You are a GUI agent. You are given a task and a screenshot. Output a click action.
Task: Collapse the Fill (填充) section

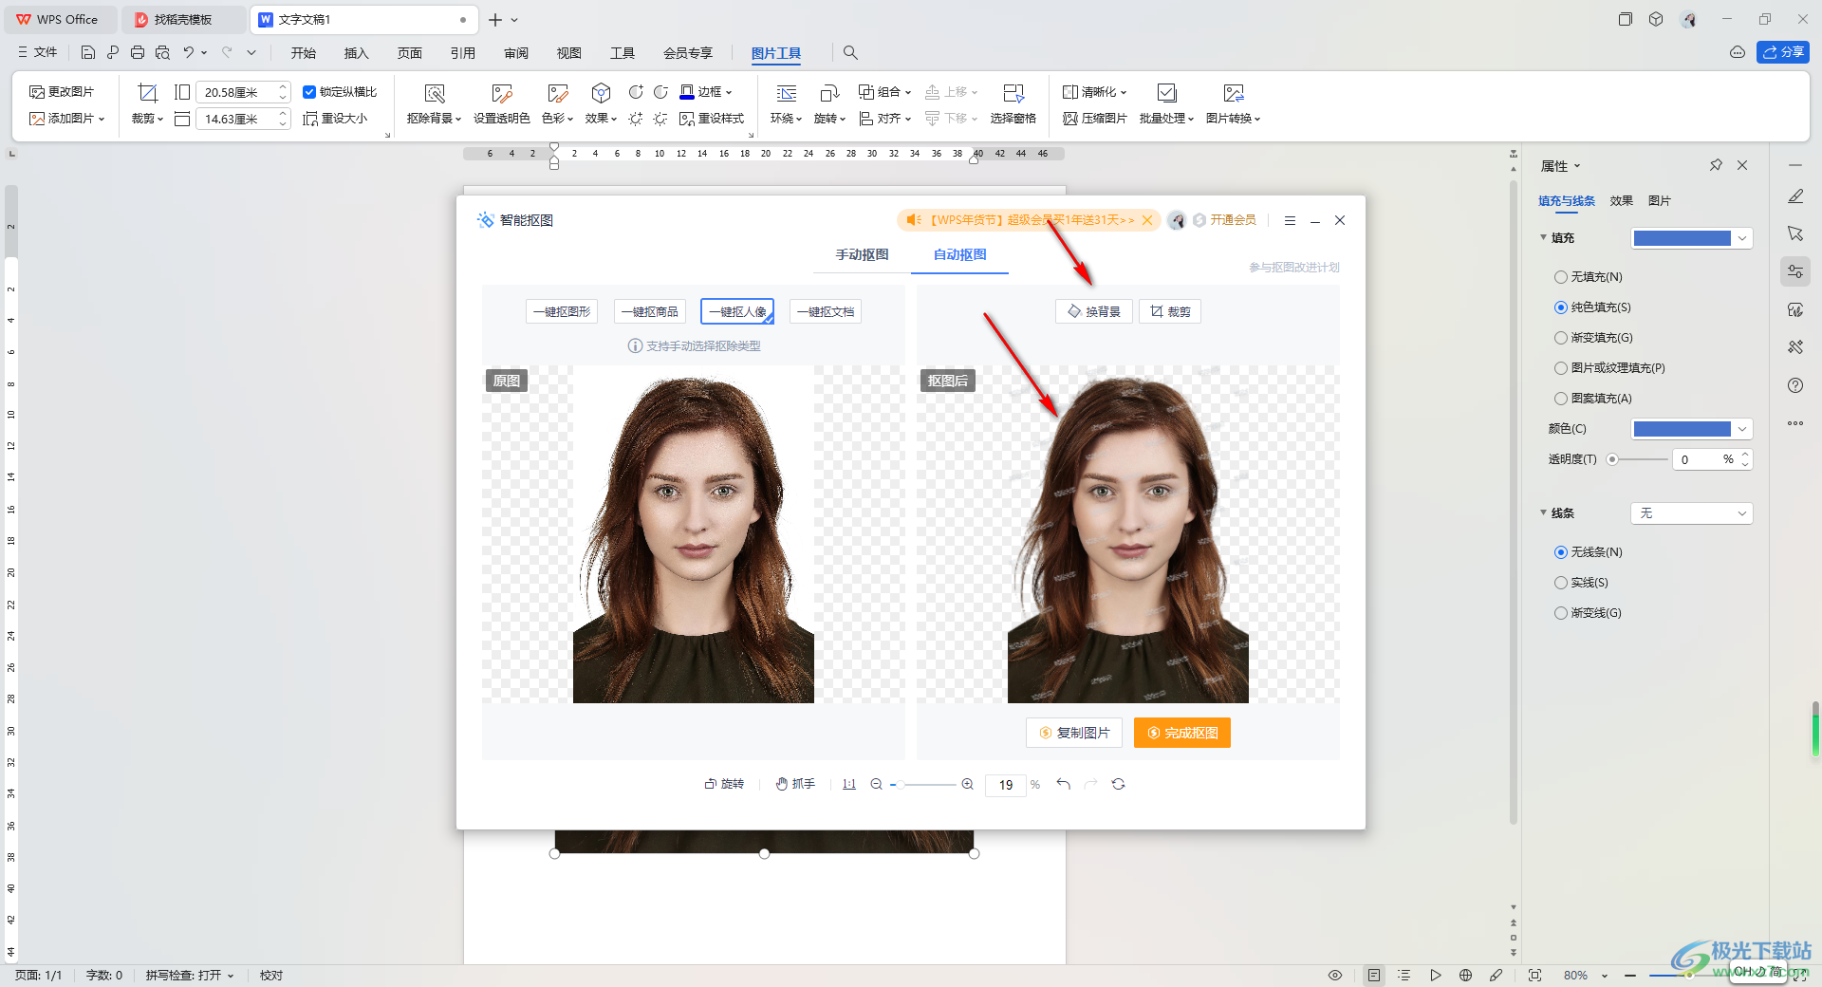pos(1543,237)
